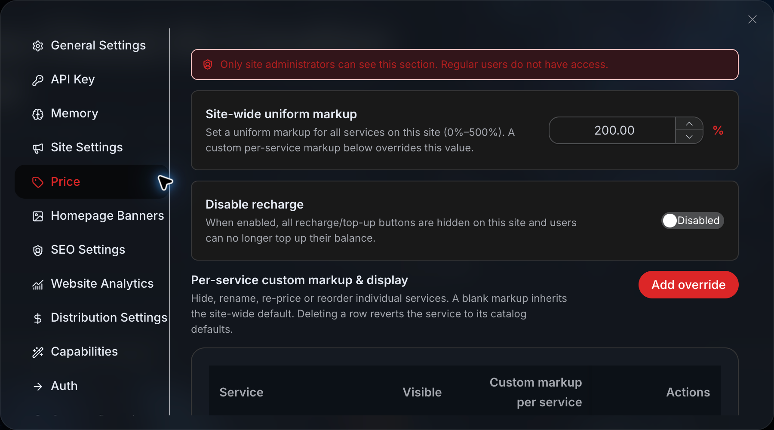Viewport: 774px width, 430px height.
Task: Click the Memory brain icon
Action: point(38,114)
